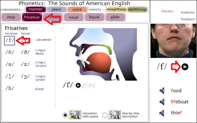The height and width of the screenshot is (123, 197).
Task: Switch to diphthongs vowels tab
Action: 137,9
